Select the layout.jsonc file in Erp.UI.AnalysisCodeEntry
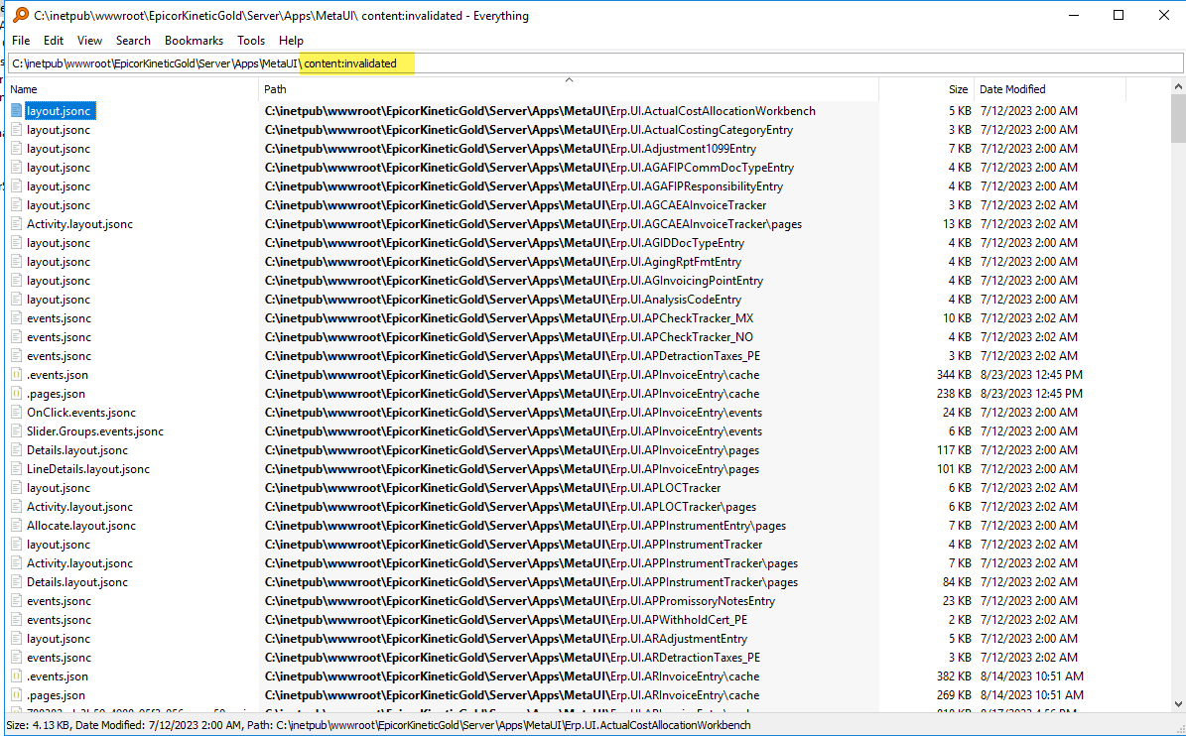The height and width of the screenshot is (736, 1186). tap(59, 300)
